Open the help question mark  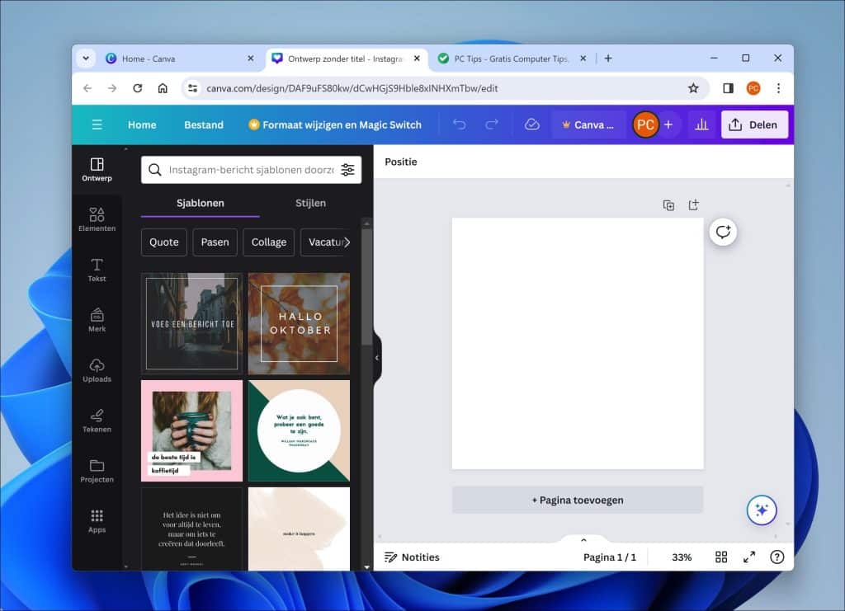pos(777,557)
